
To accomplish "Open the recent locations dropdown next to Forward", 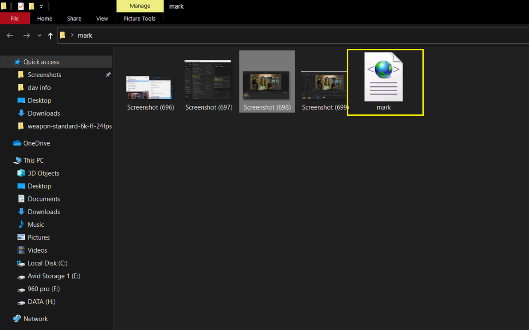I will pyautogui.click(x=39, y=36).
